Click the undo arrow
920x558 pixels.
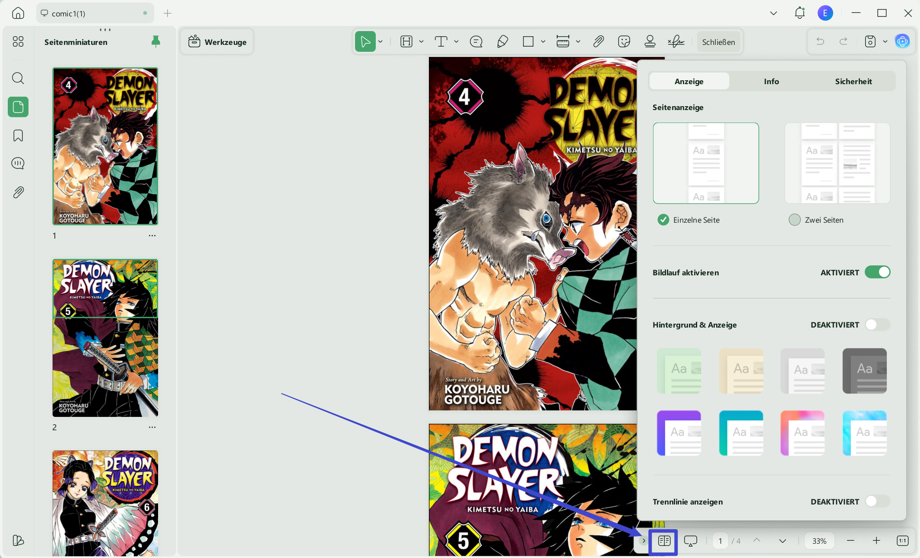pos(820,41)
